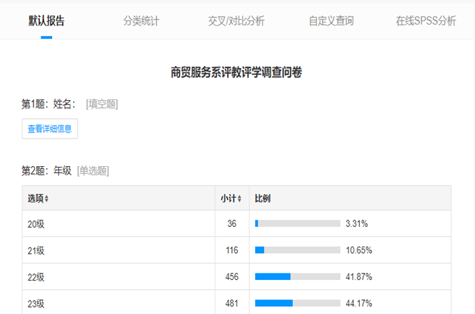Viewport: 475px width, 314px height.
Task: Click the 3.31% progress bar
Action: click(297, 224)
